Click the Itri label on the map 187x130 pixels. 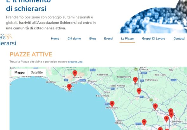[x=64, y=76]
